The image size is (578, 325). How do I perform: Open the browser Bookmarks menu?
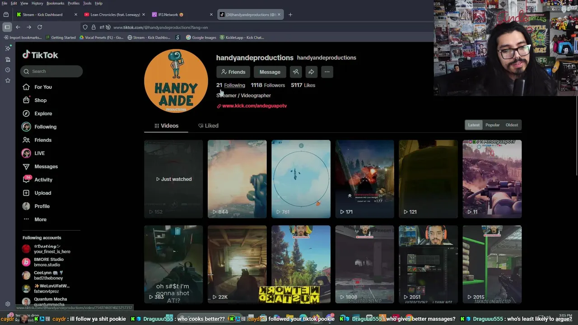[55, 3]
